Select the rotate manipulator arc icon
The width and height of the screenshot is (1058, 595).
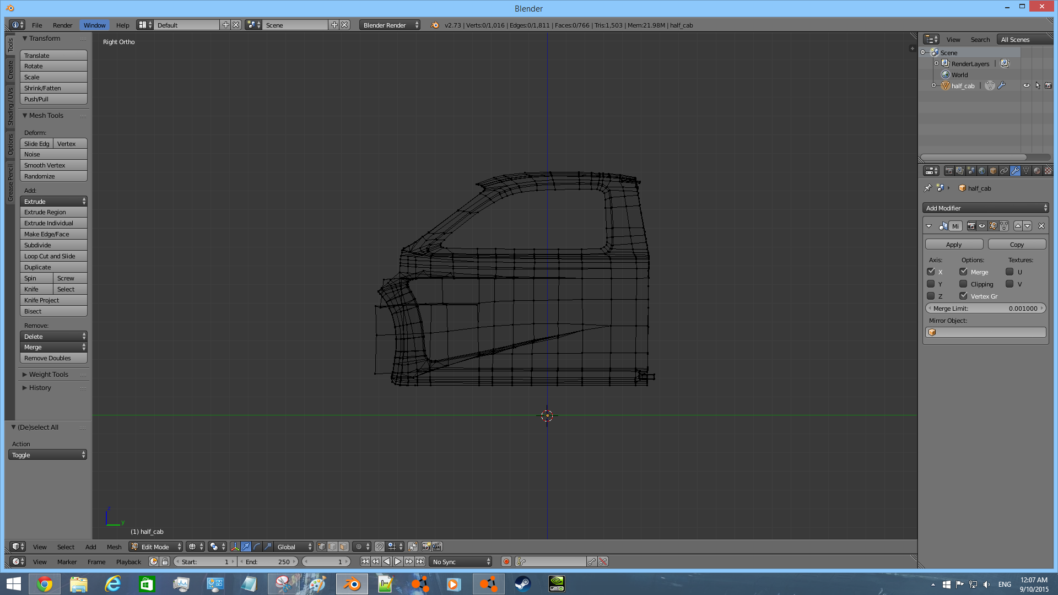[x=257, y=547]
